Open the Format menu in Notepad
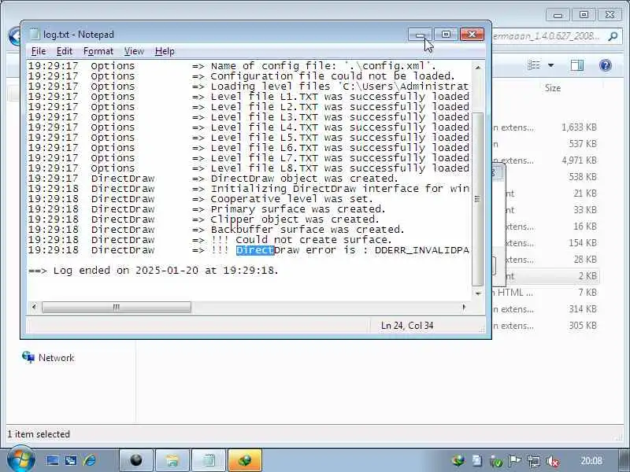 [98, 51]
